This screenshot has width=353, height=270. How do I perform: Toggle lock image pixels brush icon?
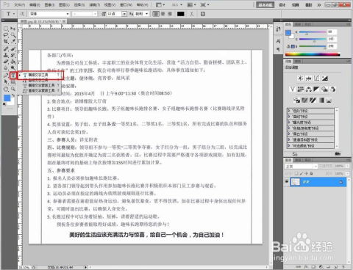coord(302,173)
